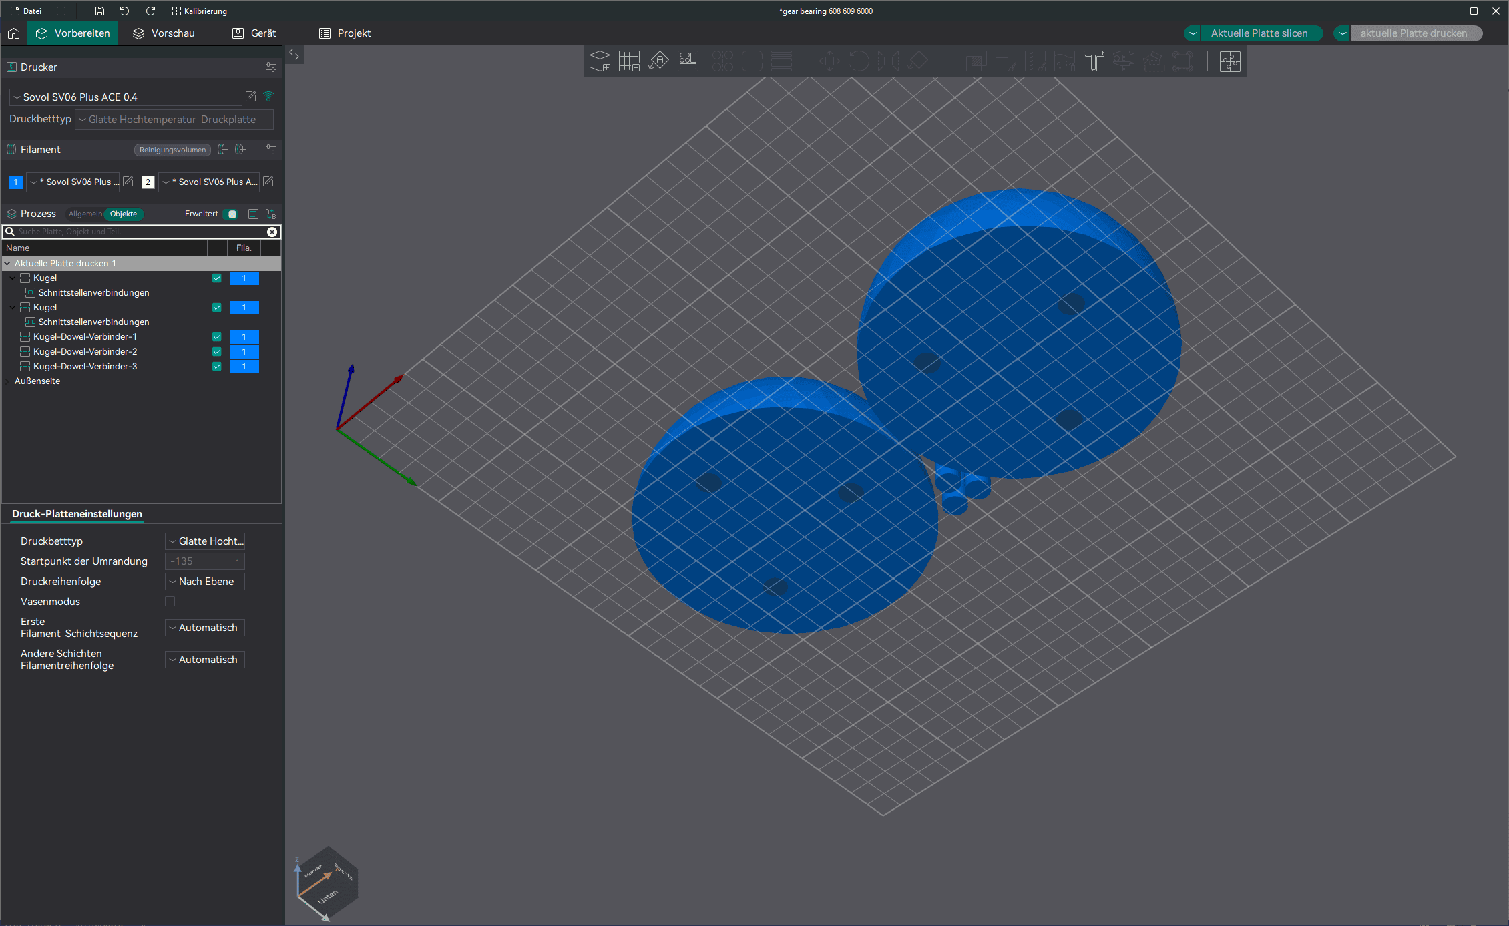Toggle the Erweitert advanced mode switch

231,214
